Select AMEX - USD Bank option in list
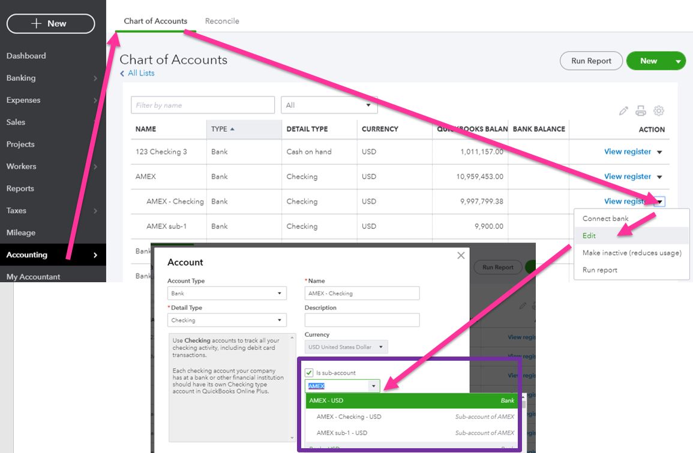693x453 pixels. point(412,400)
